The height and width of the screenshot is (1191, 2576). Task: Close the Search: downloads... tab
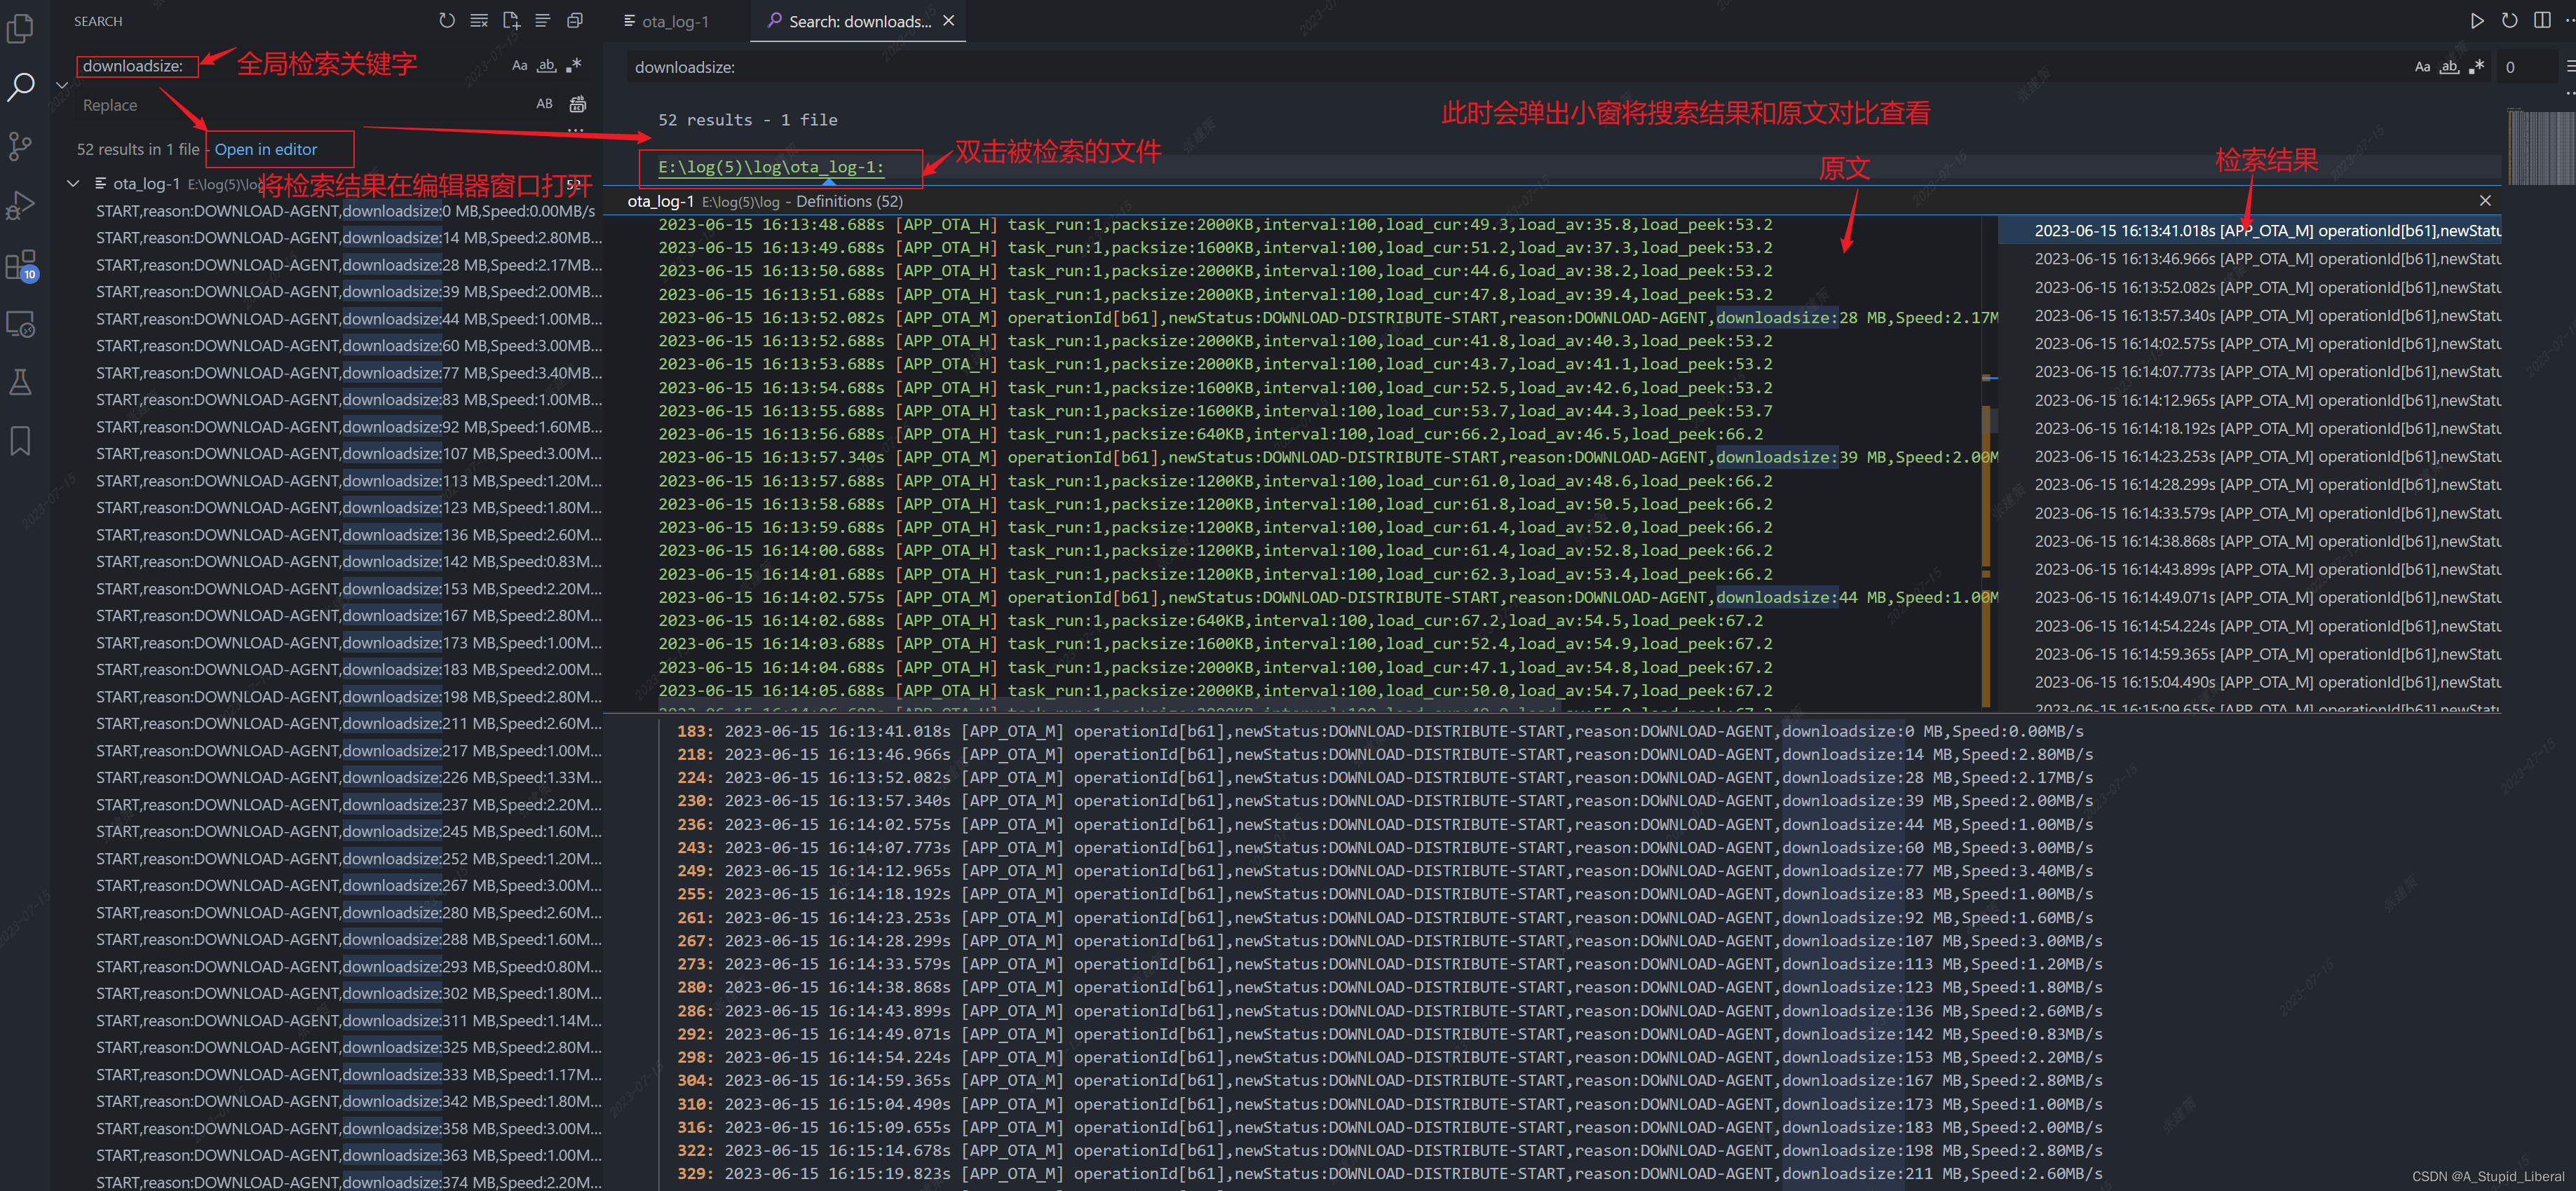point(949,21)
